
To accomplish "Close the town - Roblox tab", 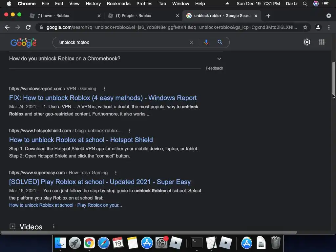I will (99, 16).
